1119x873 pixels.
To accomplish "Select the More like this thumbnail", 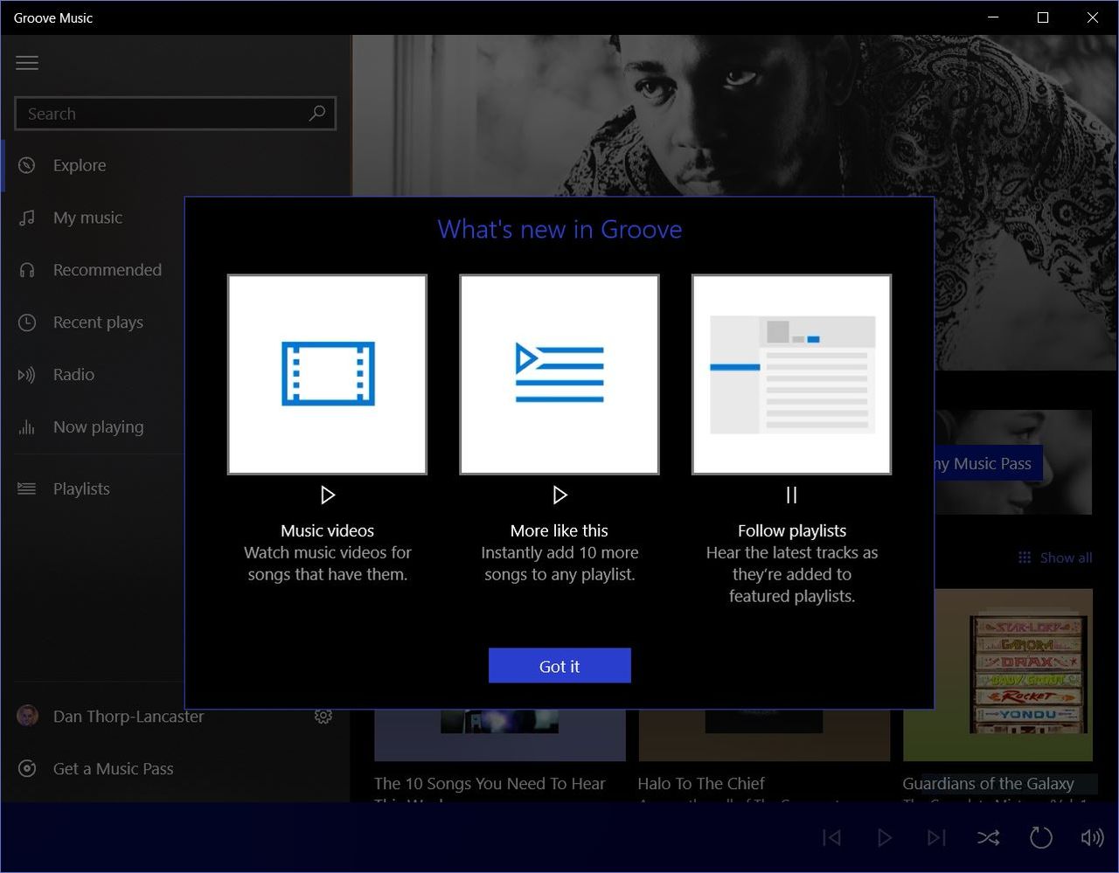I will tap(559, 375).
